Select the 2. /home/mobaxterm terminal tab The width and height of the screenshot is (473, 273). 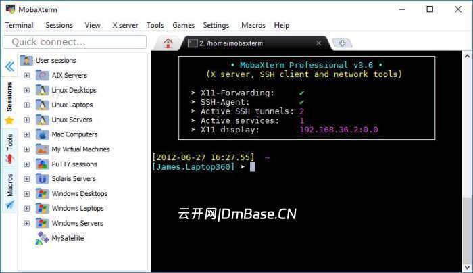(255, 43)
